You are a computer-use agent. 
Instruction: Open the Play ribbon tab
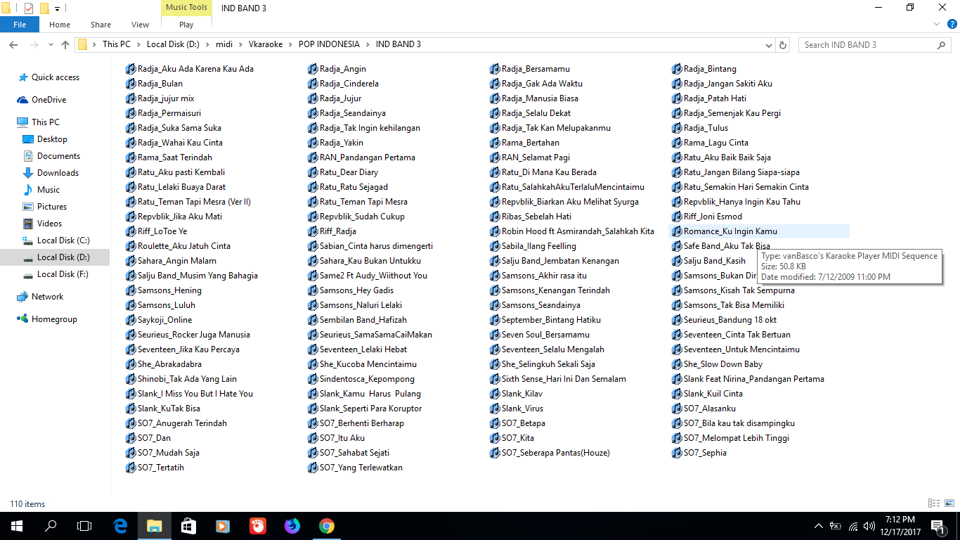pos(186,25)
